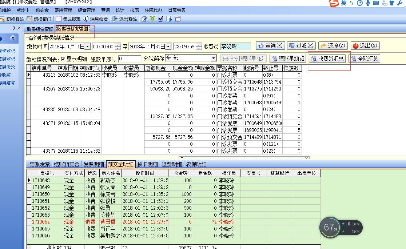Open the 综合管理 menu

pos(87,10)
